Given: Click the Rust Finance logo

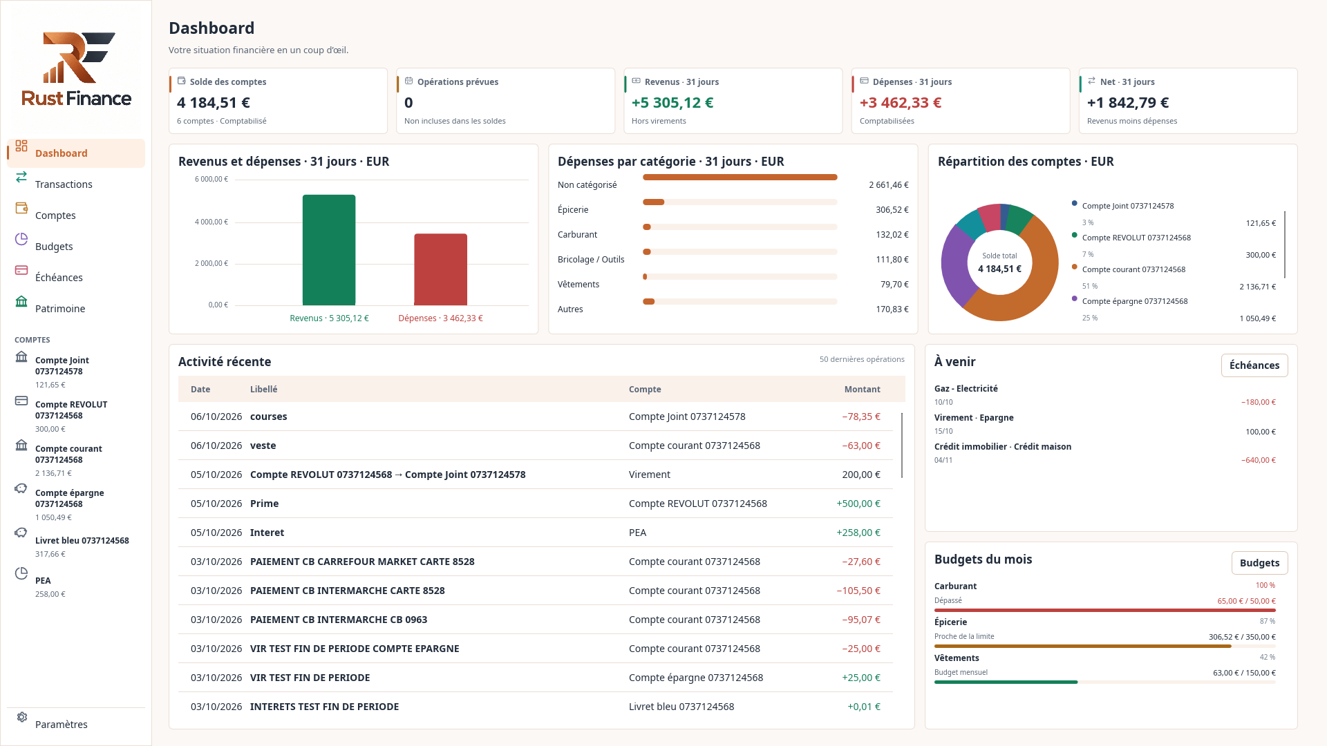Looking at the screenshot, I should pyautogui.click(x=76, y=70).
